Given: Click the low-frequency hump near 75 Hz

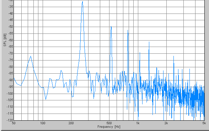Looking at the screenshot, I should (31, 56).
